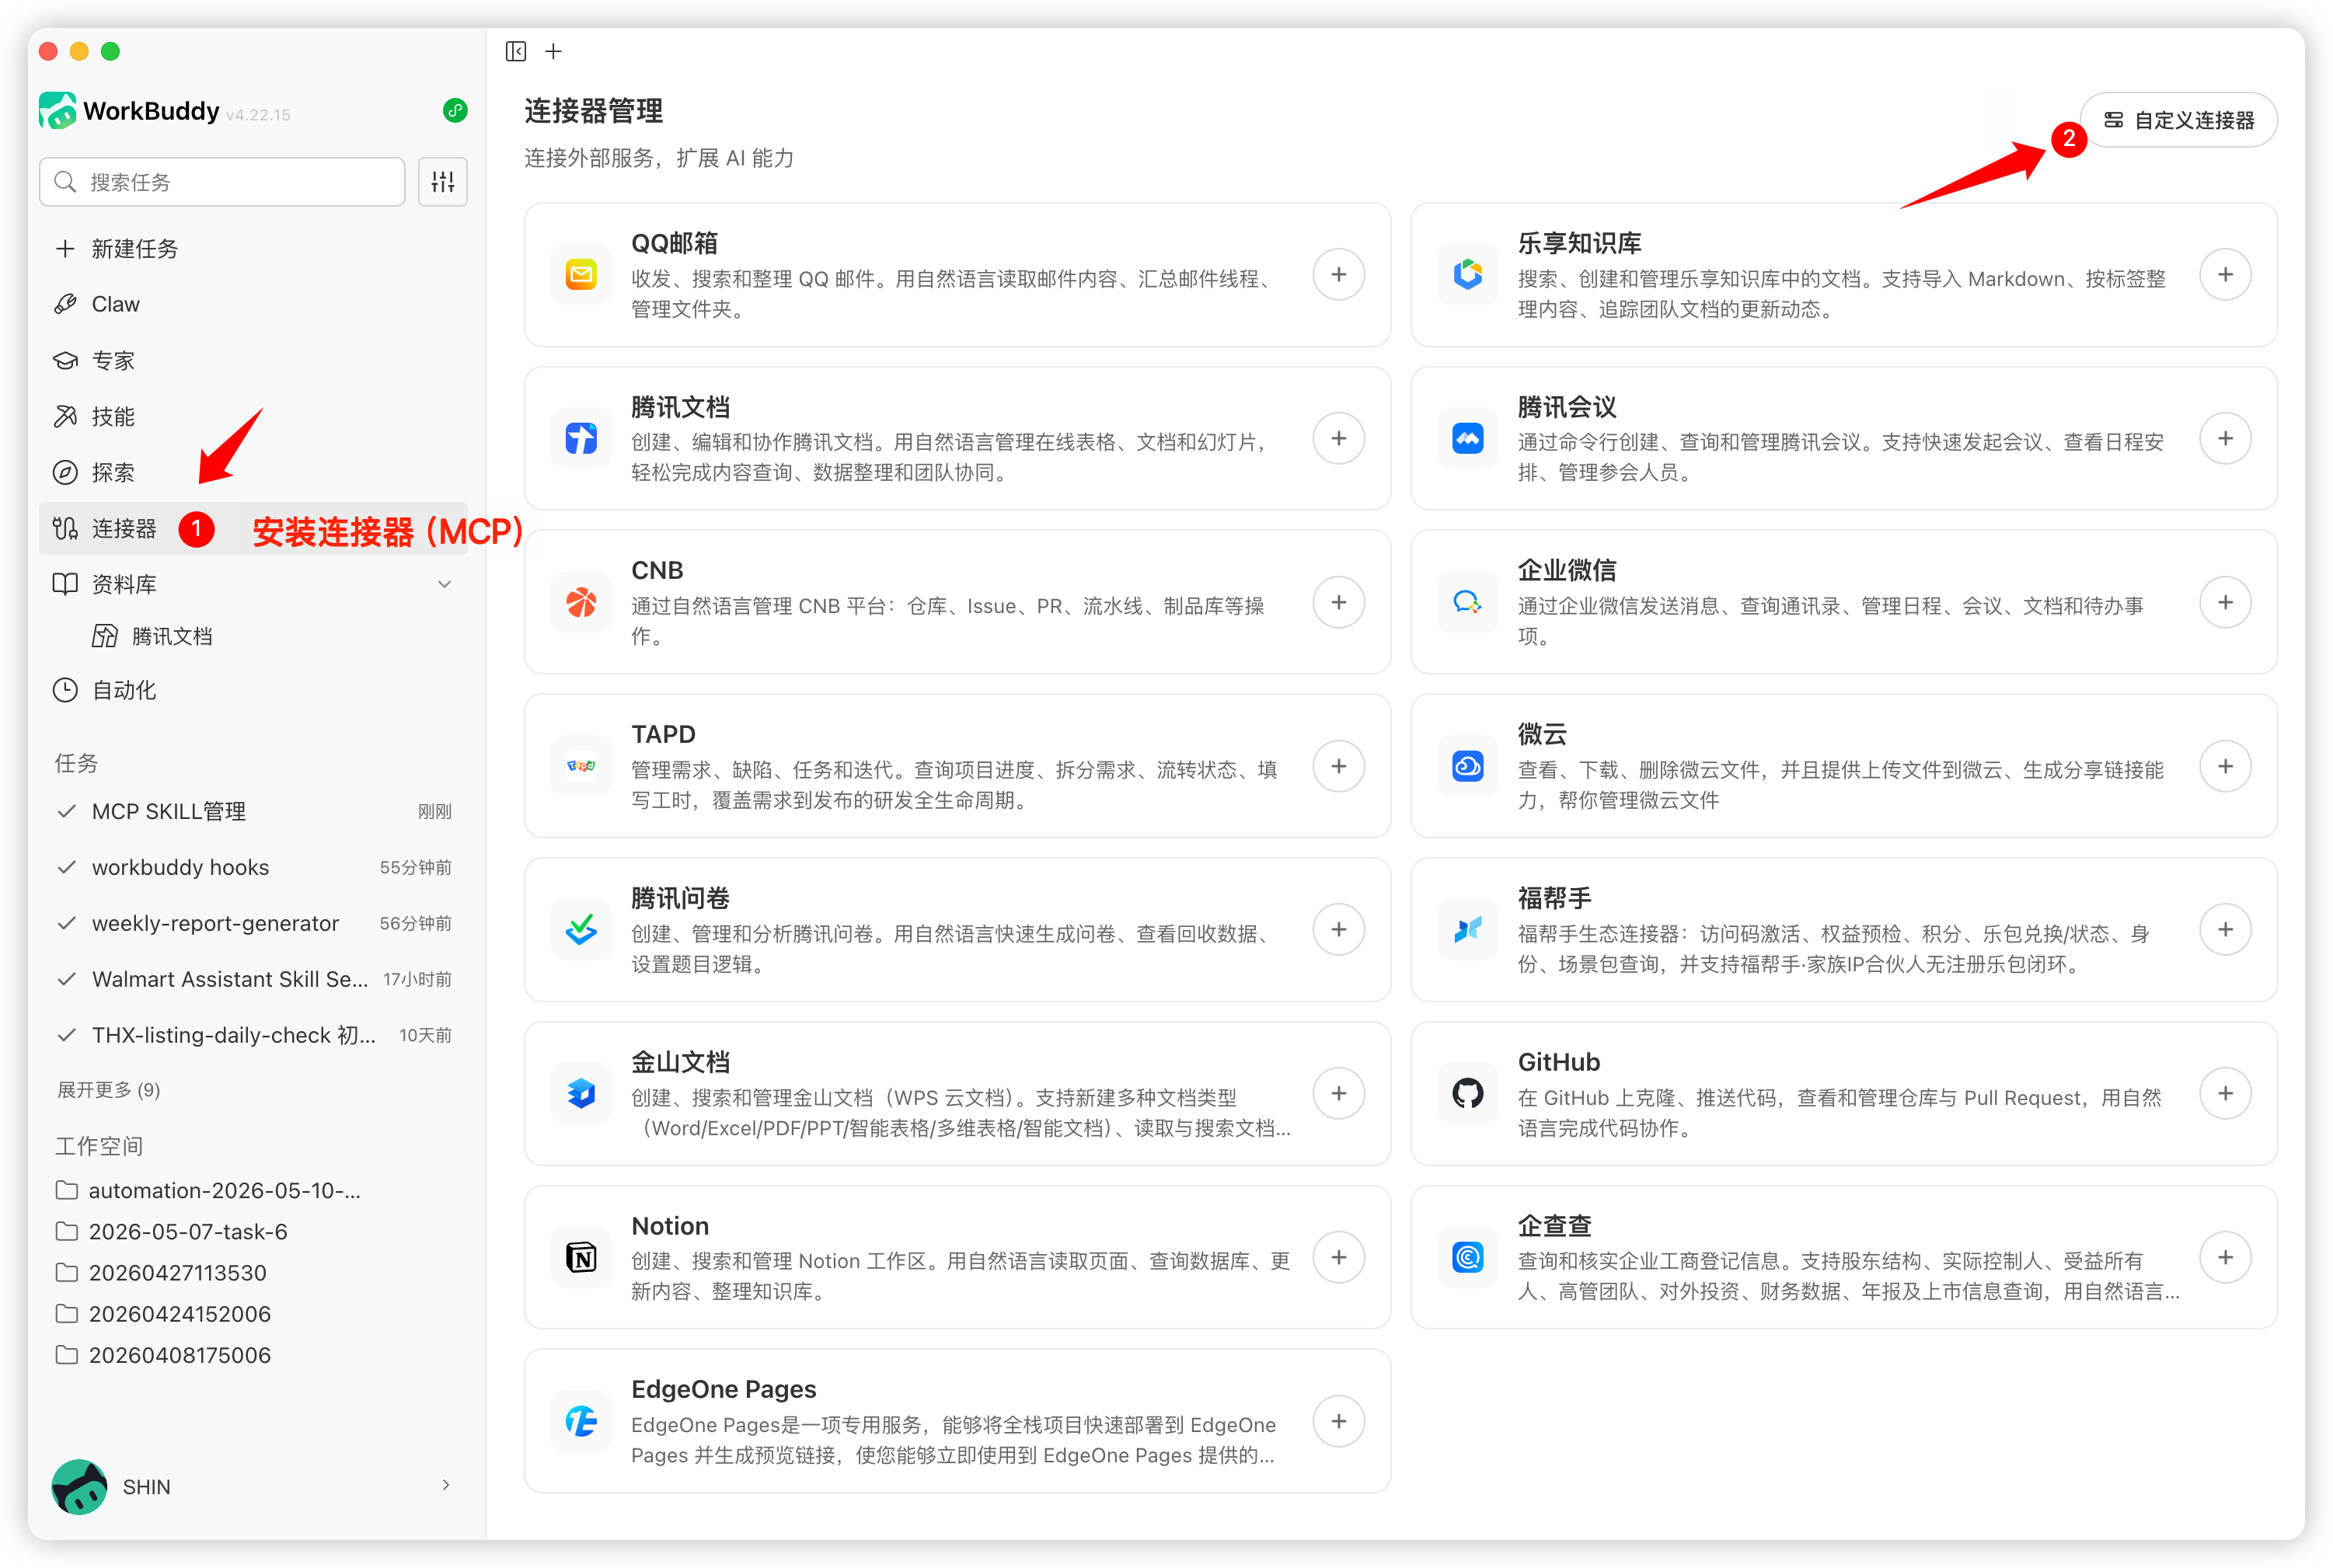The image size is (2333, 1568).
Task: Open workspace automation-2026-05-10-...
Action: (x=209, y=1191)
